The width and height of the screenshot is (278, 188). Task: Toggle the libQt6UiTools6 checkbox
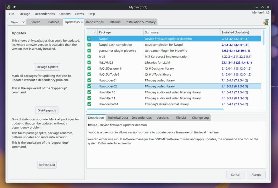[90, 74]
